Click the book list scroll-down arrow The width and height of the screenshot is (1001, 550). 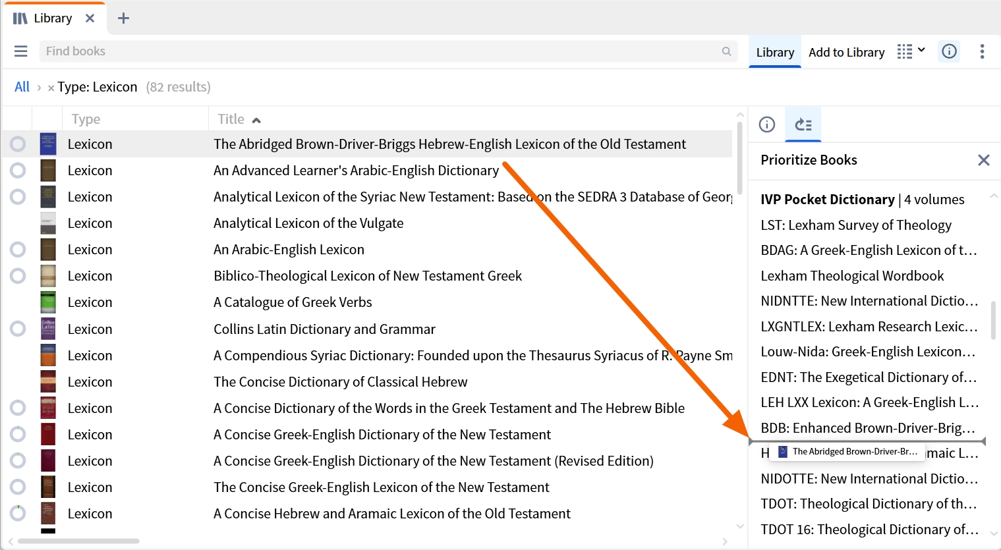click(740, 526)
